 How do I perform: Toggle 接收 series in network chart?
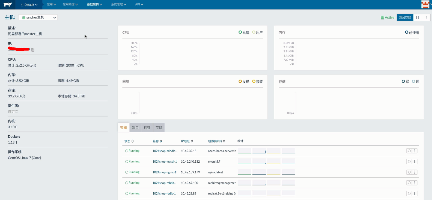point(258,82)
